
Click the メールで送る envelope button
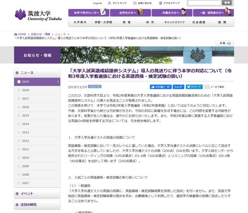click(x=215, y=87)
